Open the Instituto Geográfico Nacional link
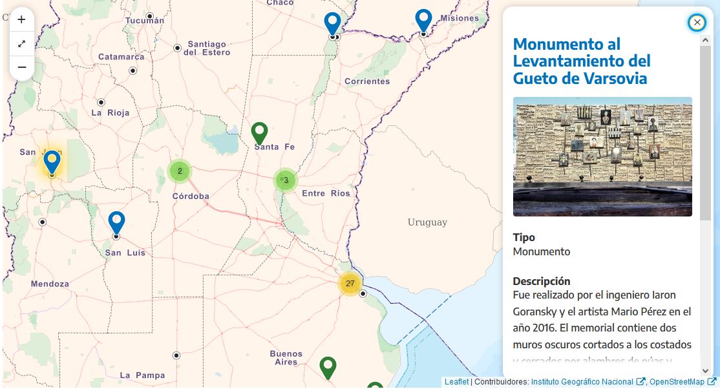 pos(588,382)
